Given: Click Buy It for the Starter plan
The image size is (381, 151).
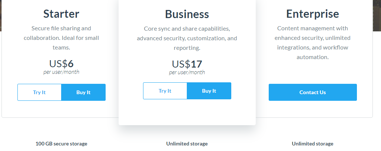Looking at the screenshot, I should click(x=83, y=92).
